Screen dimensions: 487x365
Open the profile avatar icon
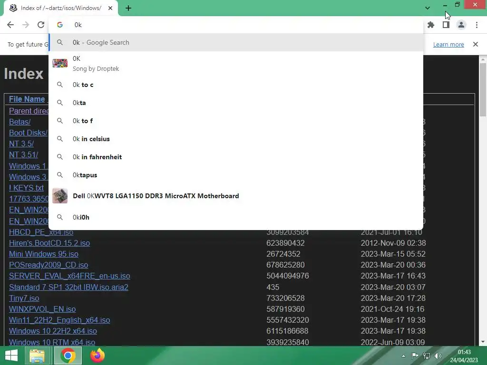461,25
